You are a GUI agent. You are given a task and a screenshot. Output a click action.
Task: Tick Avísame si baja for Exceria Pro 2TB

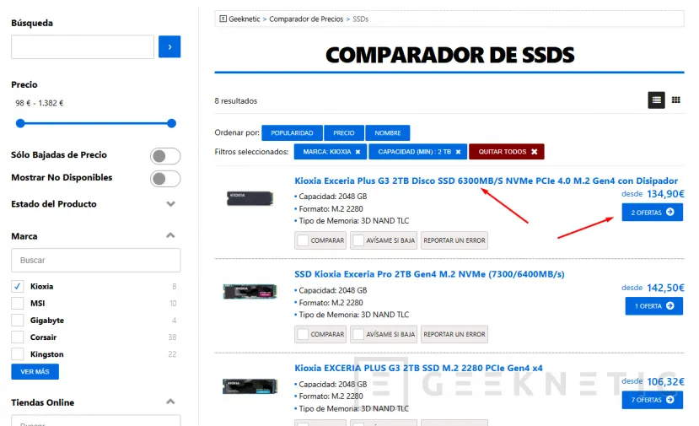point(358,334)
